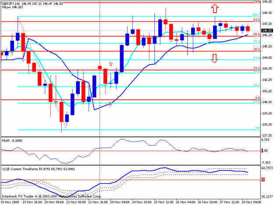Click price axis value 144.20
This screenshot has width=274, height=205.
pos(267,58)
